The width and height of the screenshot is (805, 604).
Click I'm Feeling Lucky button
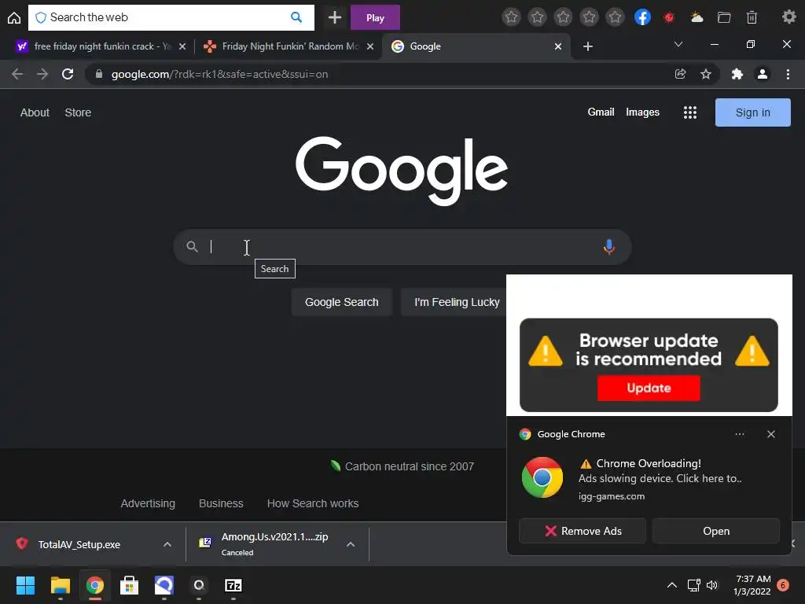click(x=454, y=302)
